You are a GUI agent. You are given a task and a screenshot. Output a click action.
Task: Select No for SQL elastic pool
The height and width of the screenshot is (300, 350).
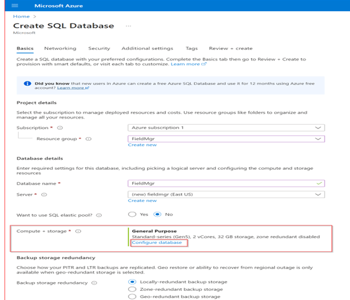(157, 214)
